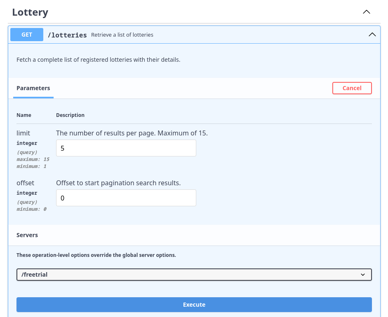Click the offset input field
Image resolution: width=388 pixels, height=317 pixels.
coord(126,198)
